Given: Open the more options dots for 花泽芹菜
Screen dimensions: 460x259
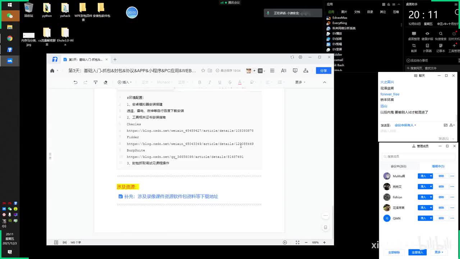Looking at the screenshot, I should coord(452,208).
